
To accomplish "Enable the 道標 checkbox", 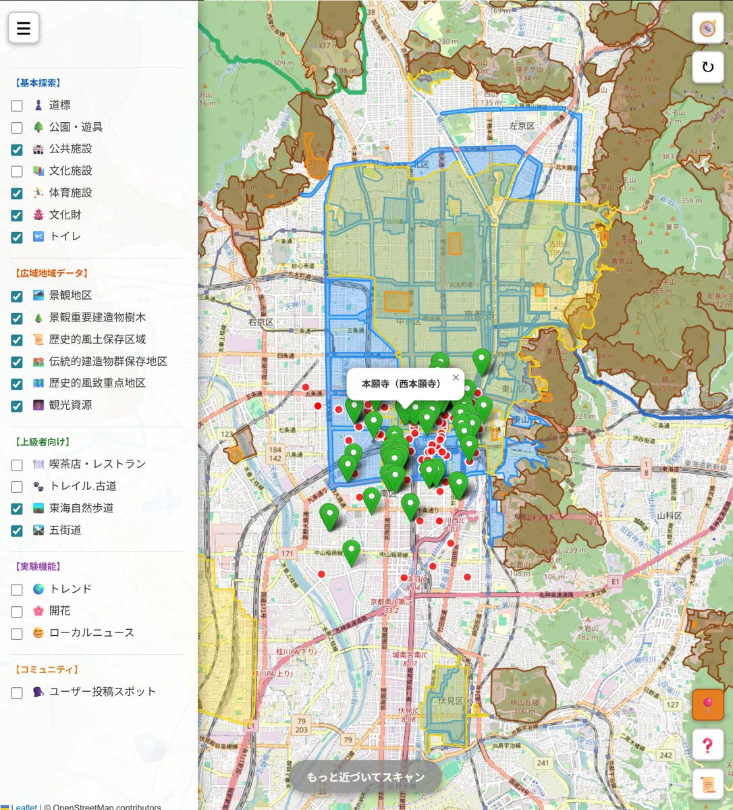I will click(17, 105).
